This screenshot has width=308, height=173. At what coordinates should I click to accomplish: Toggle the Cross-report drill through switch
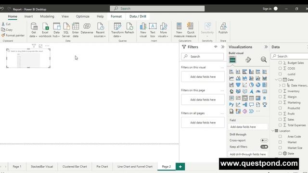264,140
